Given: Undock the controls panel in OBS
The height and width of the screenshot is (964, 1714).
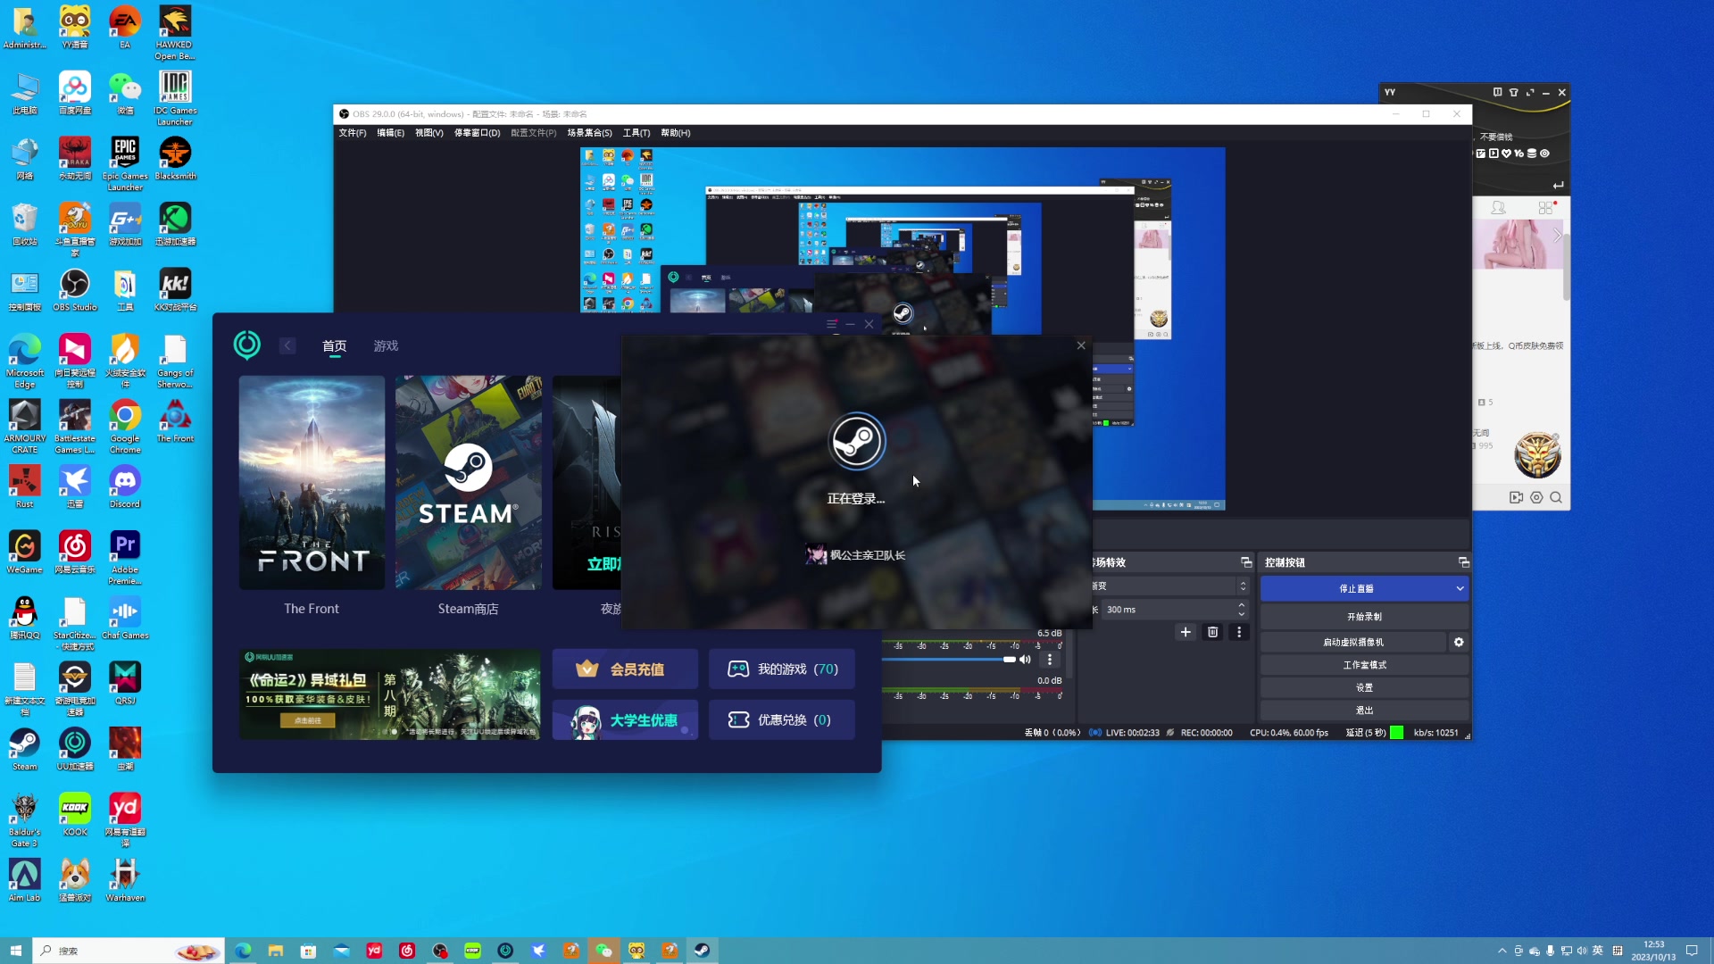Looking at the screenshot, I should (1463, 562).
